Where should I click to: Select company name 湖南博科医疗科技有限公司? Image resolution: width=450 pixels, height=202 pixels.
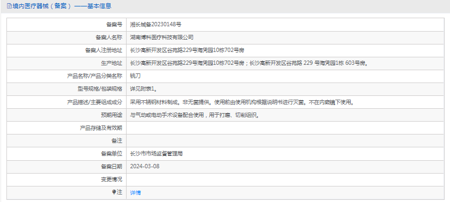click(x=162, y=38)
